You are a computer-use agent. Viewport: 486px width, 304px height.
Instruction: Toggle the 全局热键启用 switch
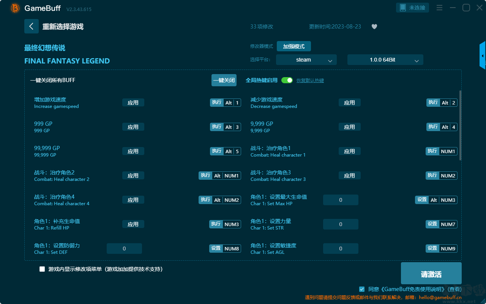tap(287, 80)
